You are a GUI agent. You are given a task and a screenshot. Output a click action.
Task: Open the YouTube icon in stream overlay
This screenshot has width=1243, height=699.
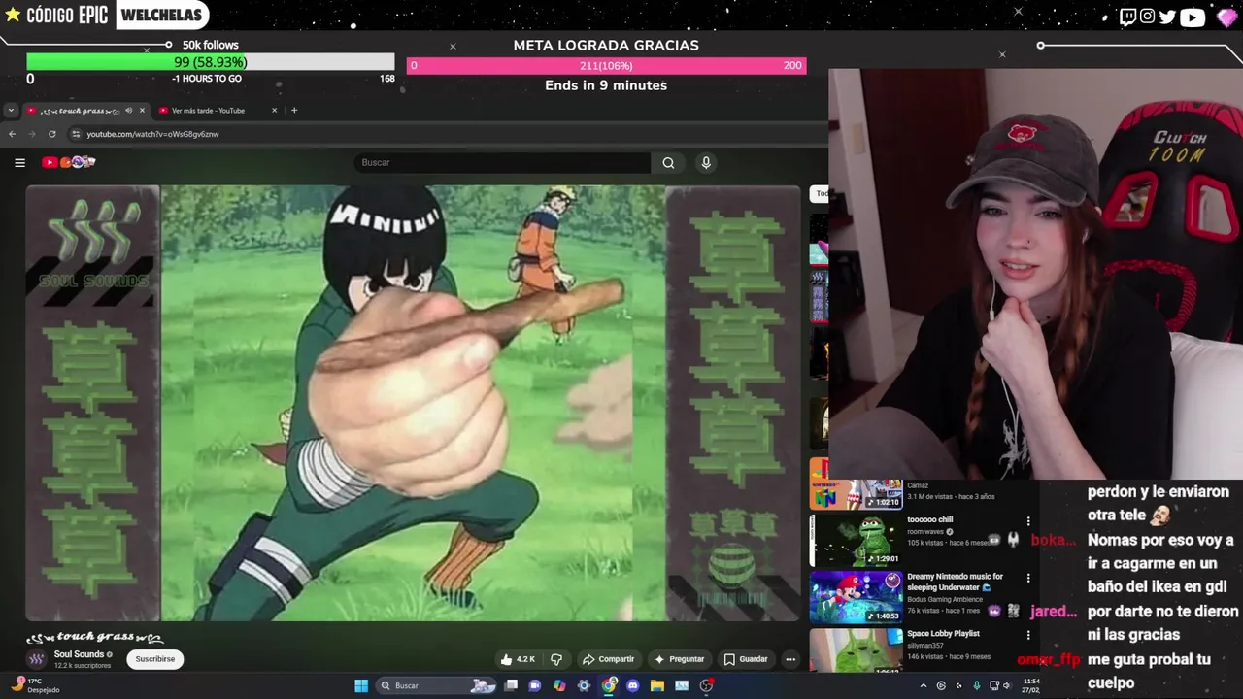(1193, 17)
